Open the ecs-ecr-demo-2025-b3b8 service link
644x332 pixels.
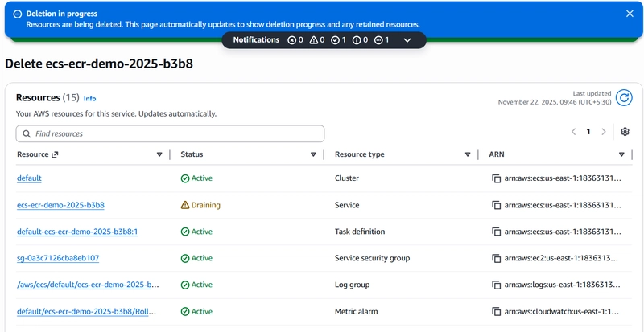pos(60,205)
